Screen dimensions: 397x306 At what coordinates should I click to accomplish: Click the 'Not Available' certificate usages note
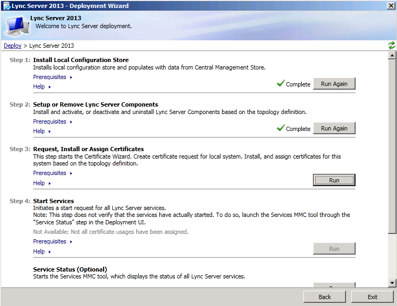tap(111, 232)
